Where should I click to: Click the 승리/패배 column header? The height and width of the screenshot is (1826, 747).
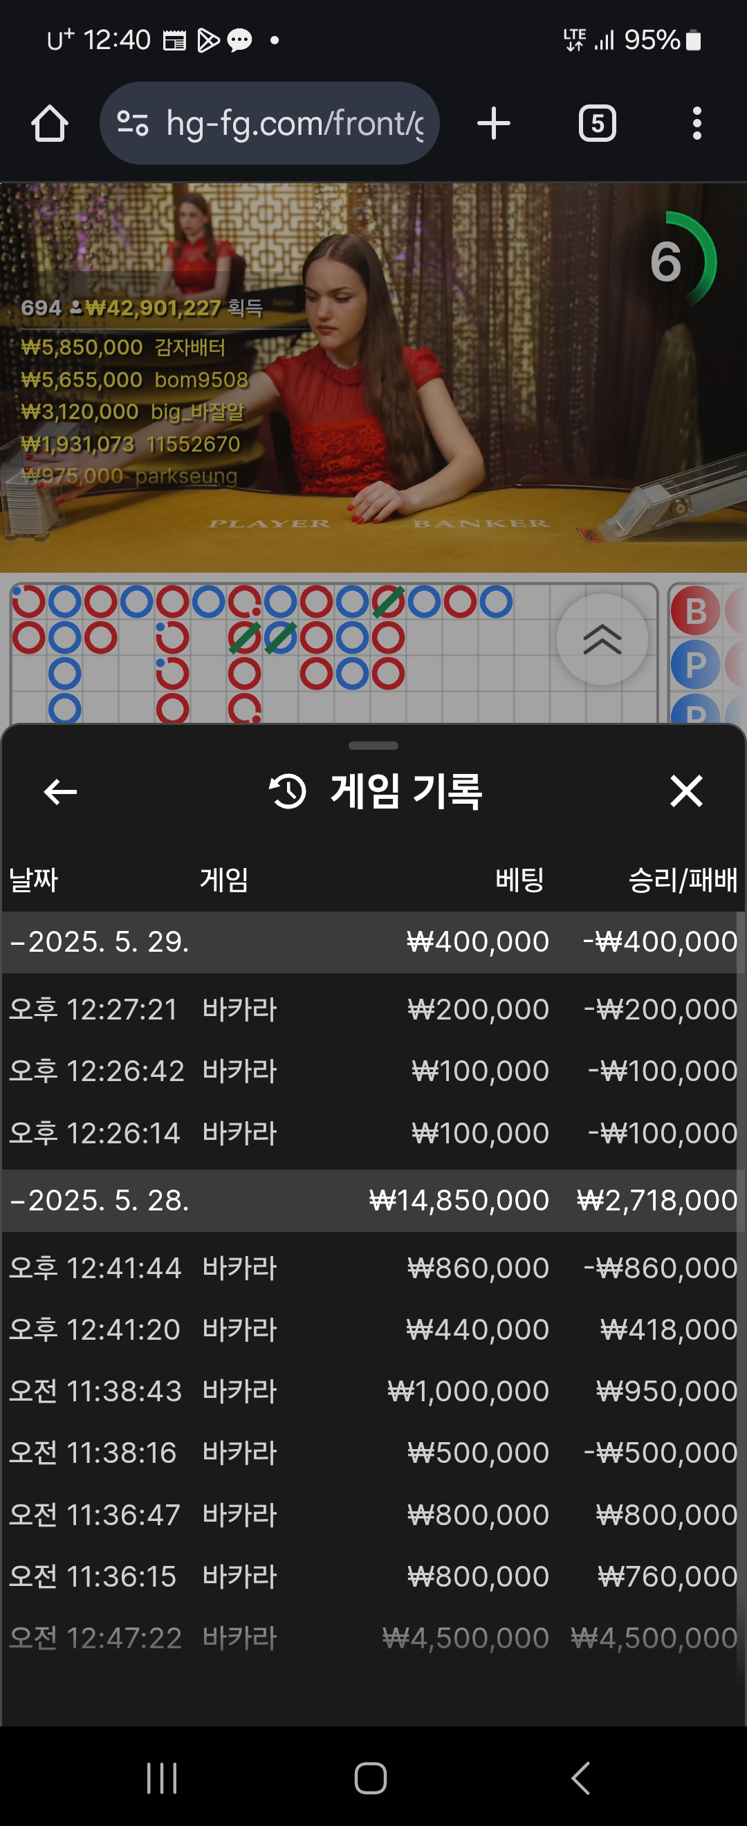(683, 880)
